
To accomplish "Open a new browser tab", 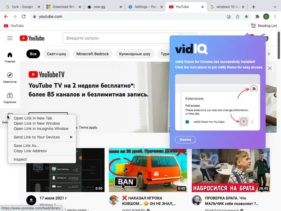I will pos(253,7).
